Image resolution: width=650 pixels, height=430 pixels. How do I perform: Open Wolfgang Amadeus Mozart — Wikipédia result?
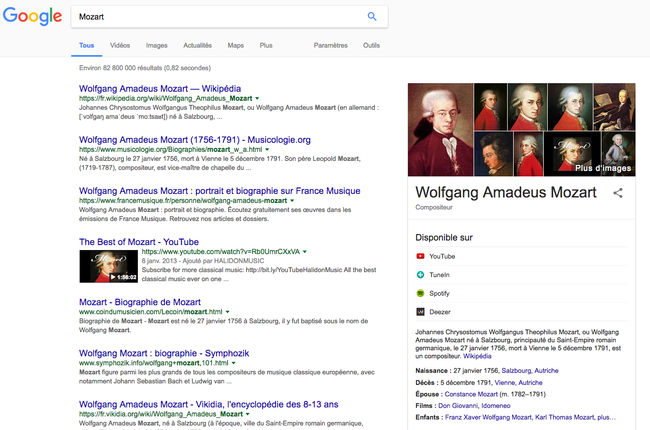click(x=160, y=89)
